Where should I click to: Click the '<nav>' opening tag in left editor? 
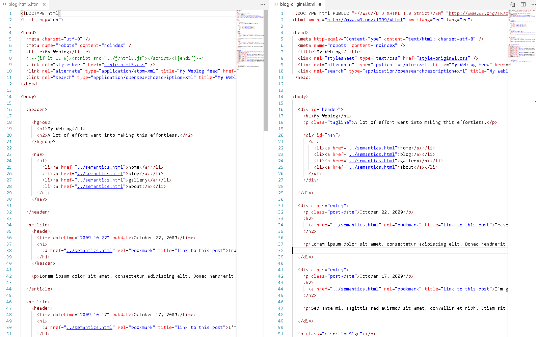[38, 154]
